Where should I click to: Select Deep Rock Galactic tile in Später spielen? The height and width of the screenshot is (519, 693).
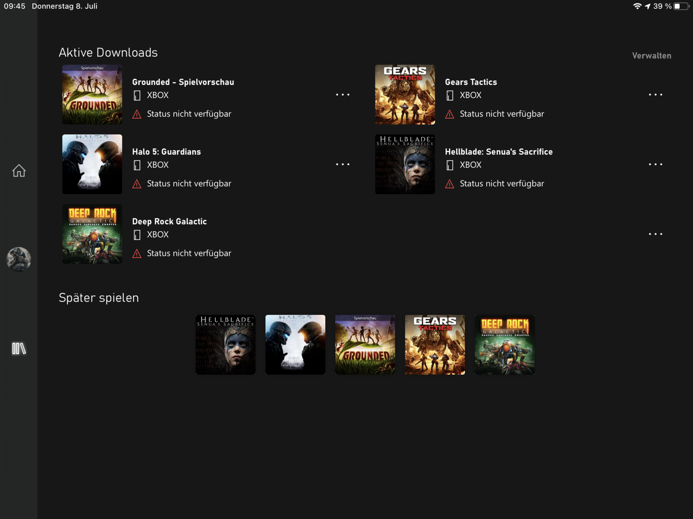click(505, 345)
